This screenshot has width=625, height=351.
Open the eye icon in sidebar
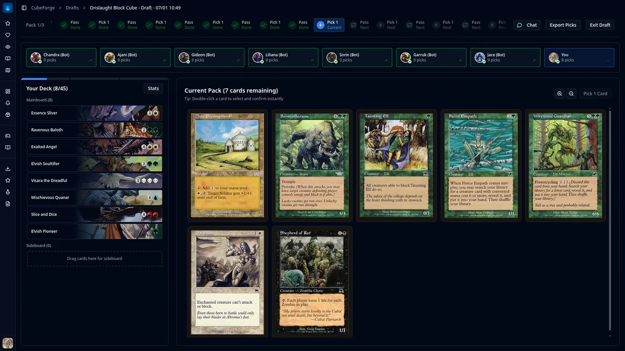8,47
